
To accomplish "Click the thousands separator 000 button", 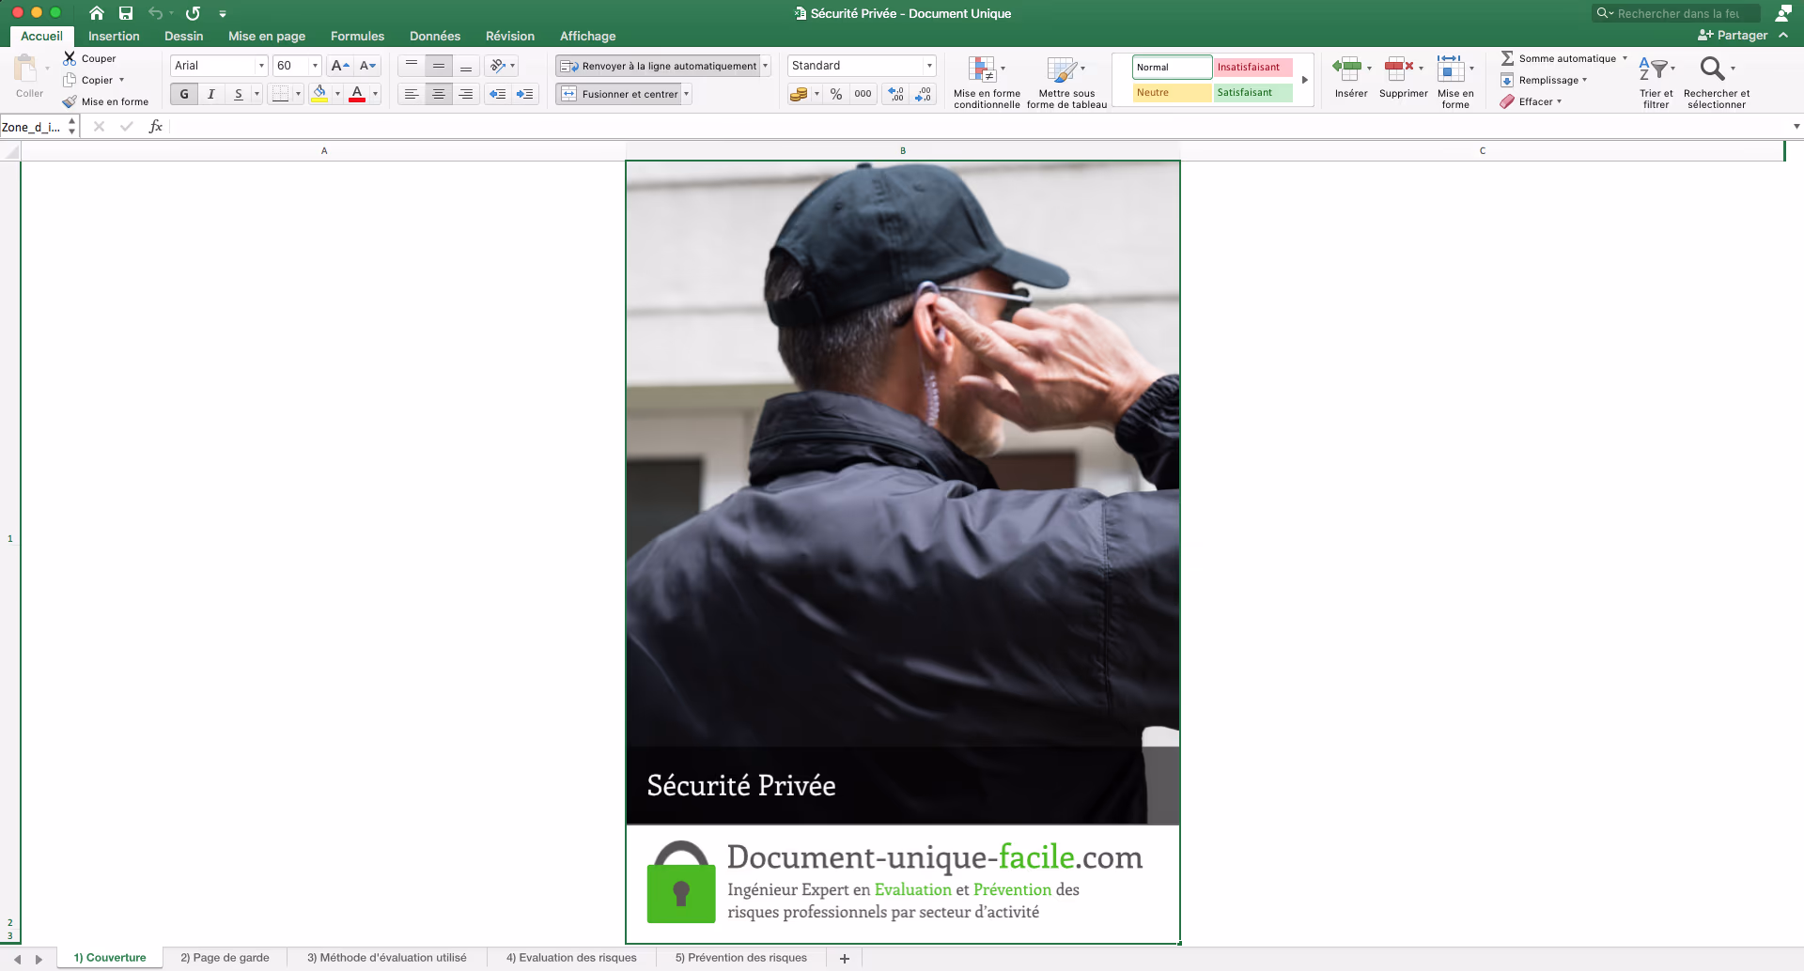I will click(x=863, y=94).
